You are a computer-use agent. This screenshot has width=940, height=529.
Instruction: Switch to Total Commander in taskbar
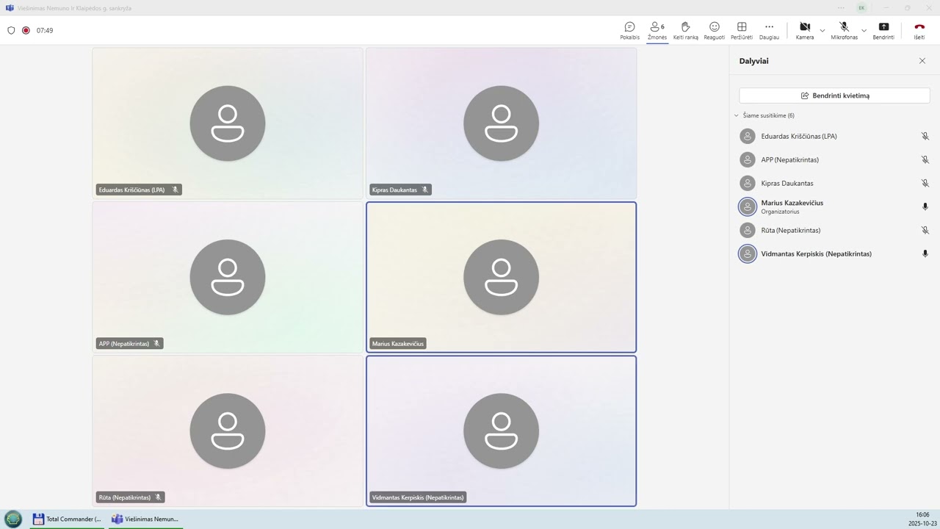click(67, 519)
